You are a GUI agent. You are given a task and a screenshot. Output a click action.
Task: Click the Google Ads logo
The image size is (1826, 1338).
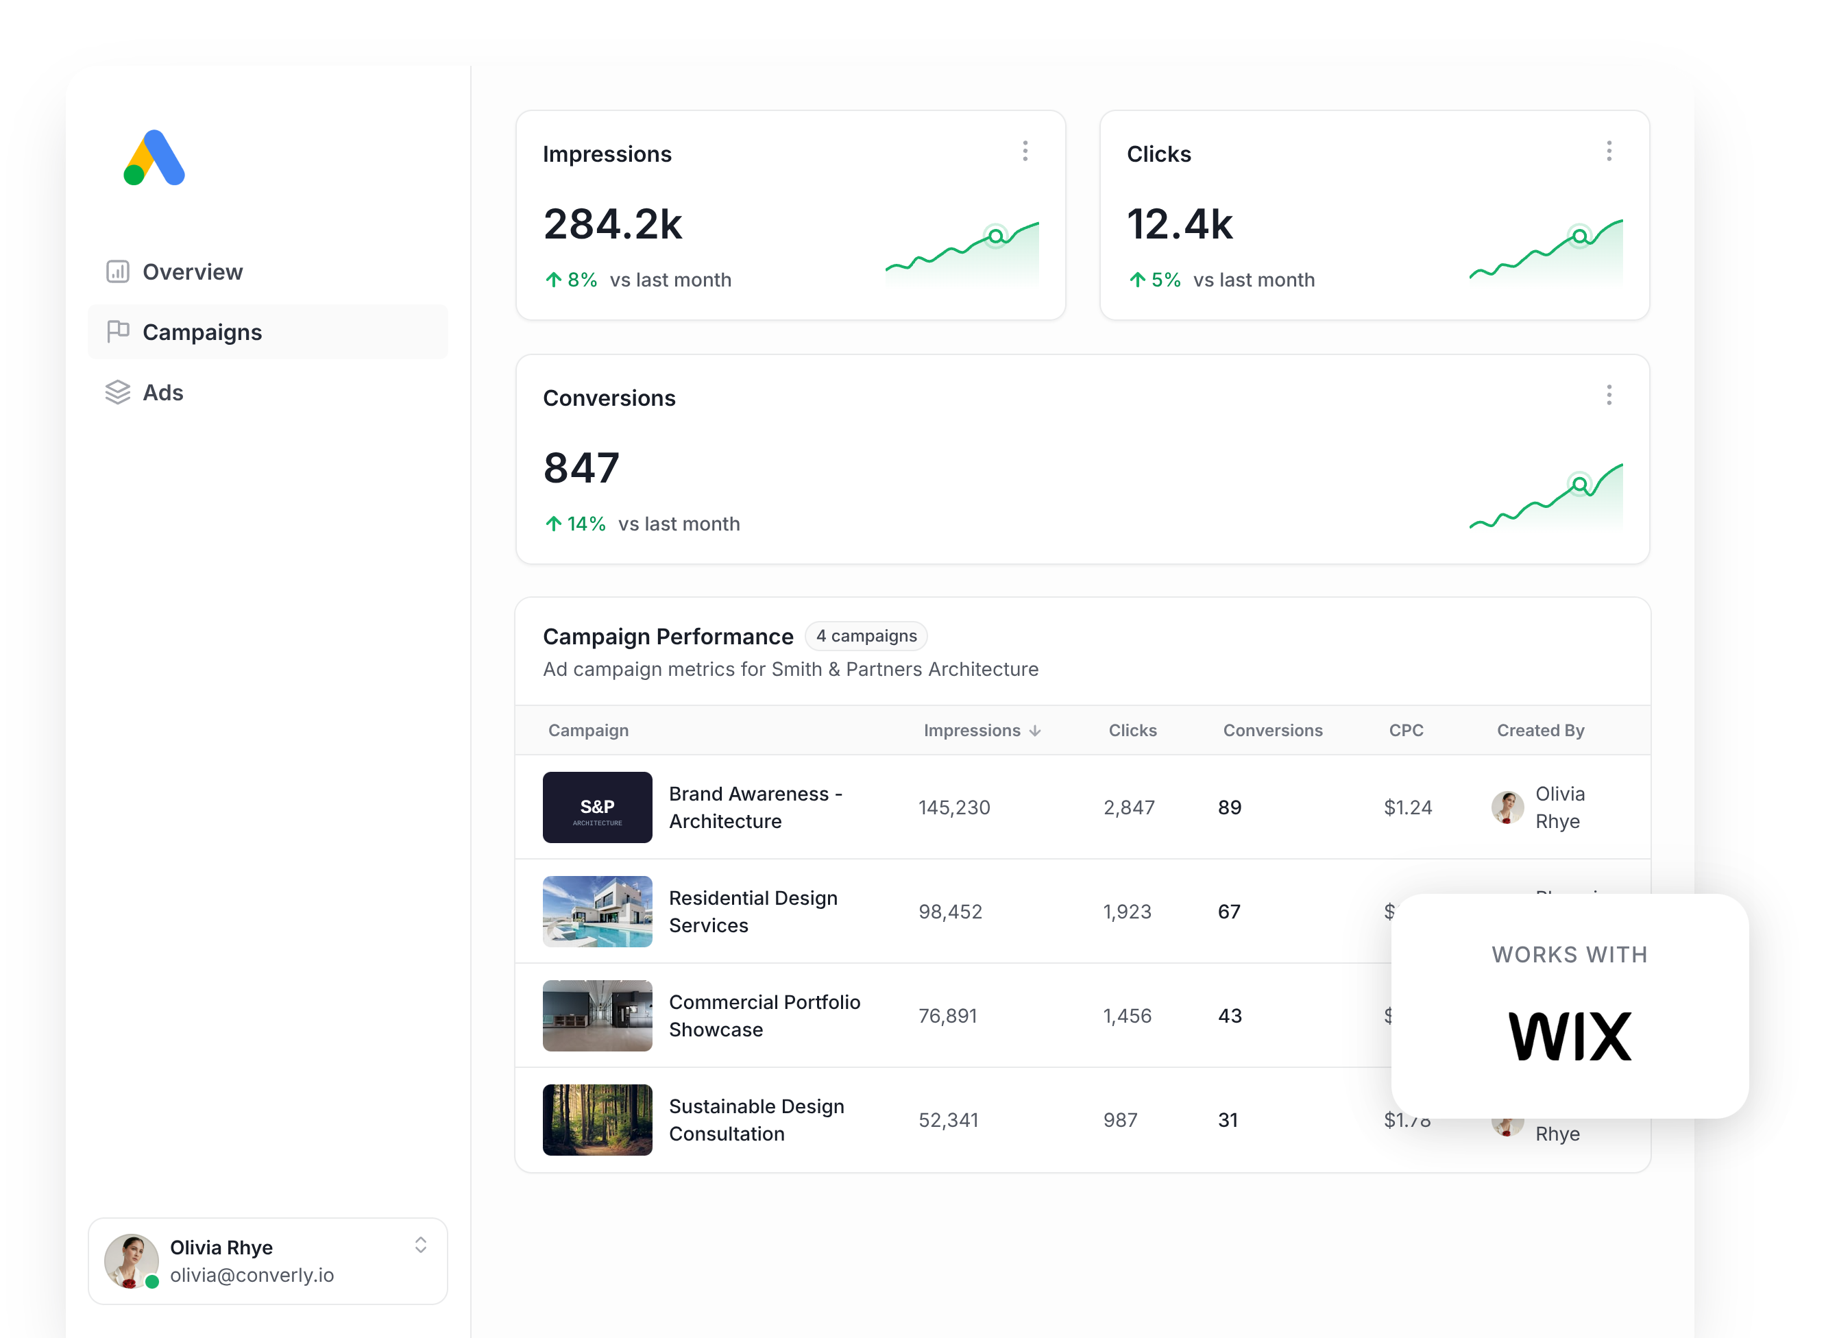pos(154,157)
